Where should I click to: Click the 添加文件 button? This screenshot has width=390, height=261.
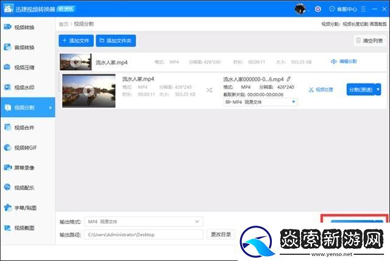[x=76, y=41]
